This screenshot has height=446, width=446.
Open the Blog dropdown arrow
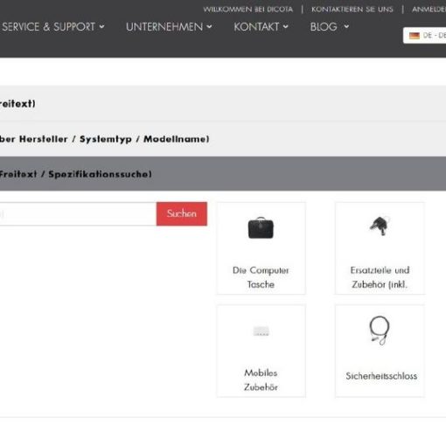tap(346, 27)
